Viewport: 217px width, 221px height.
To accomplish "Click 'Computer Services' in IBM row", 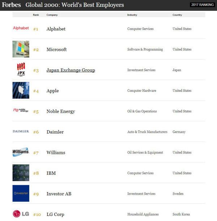I will (x=140, y=173).
